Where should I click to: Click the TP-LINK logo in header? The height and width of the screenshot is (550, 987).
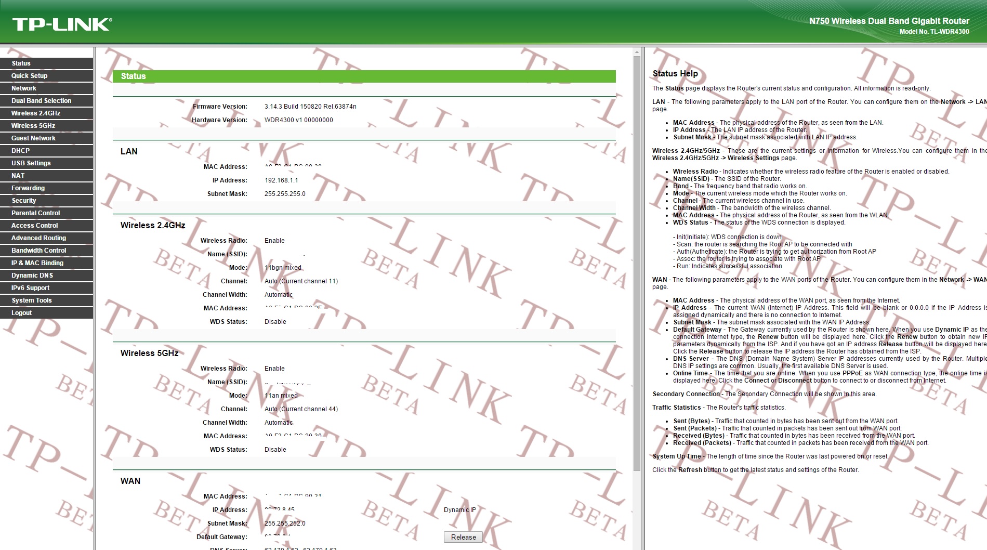62,24
